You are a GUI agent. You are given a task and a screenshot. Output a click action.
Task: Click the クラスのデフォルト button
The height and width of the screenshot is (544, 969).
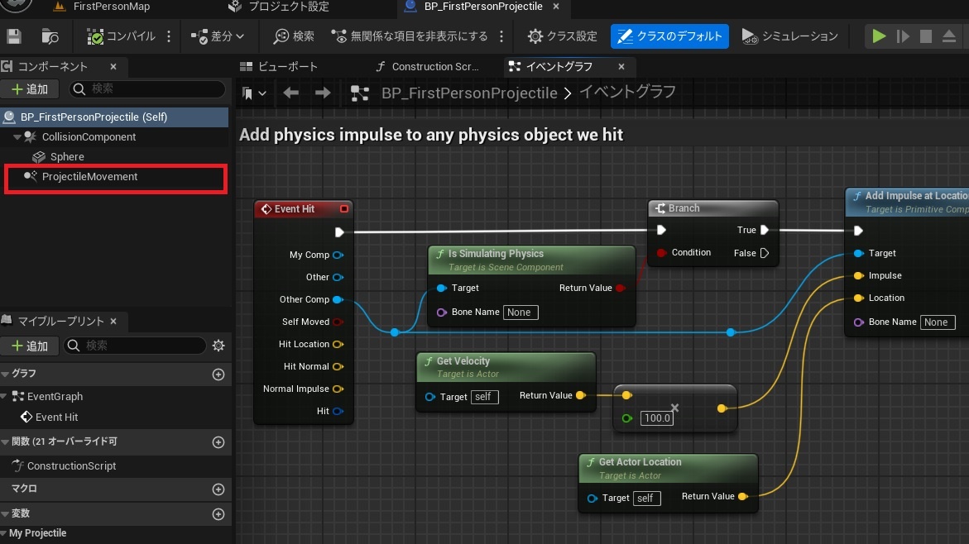coord(670,36)
